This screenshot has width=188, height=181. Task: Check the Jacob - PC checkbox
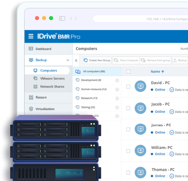coord(128,108)
